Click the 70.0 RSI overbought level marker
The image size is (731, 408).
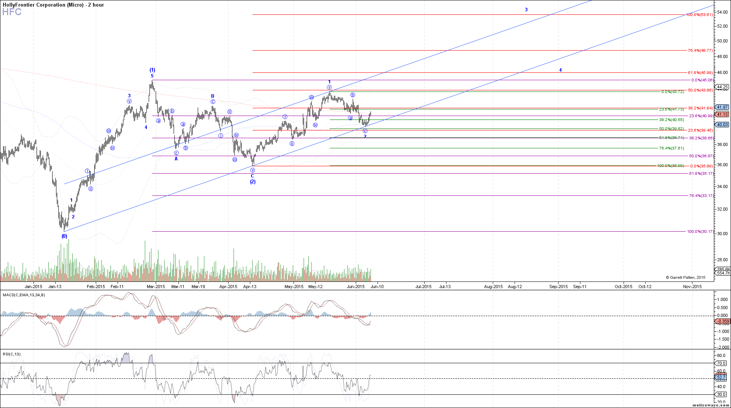pos(721,363)
